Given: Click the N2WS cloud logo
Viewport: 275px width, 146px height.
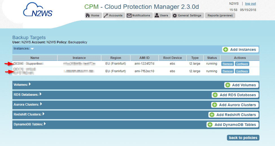Looking at the screenshot, I should click(x=38, y=10).
